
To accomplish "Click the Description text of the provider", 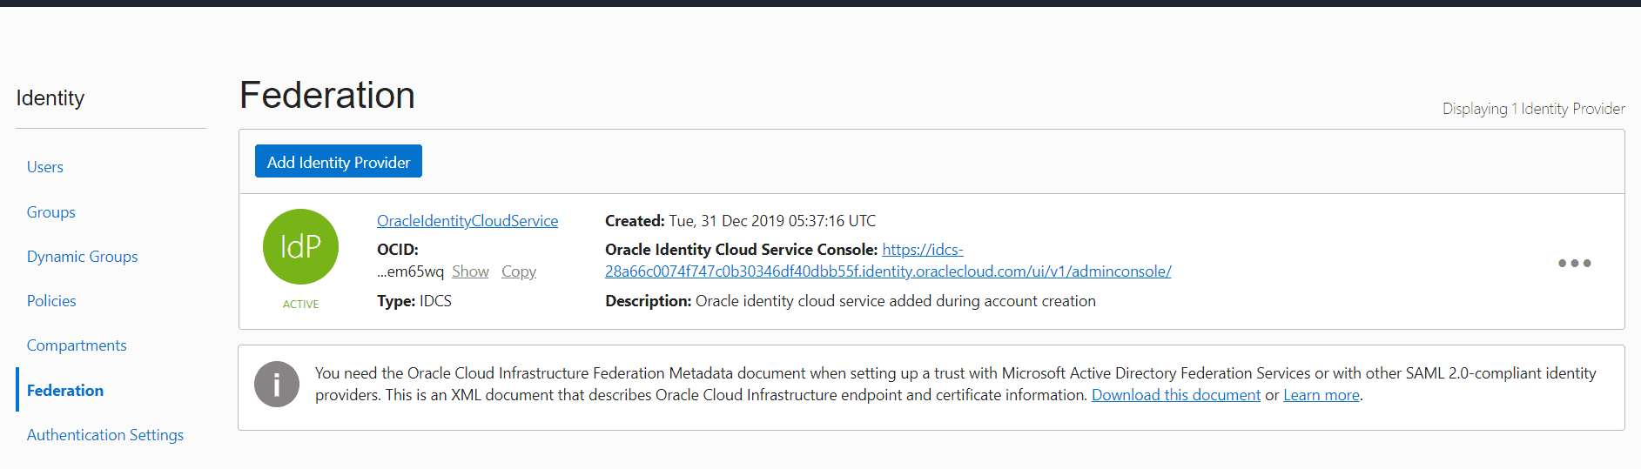I will pos(851,301).
